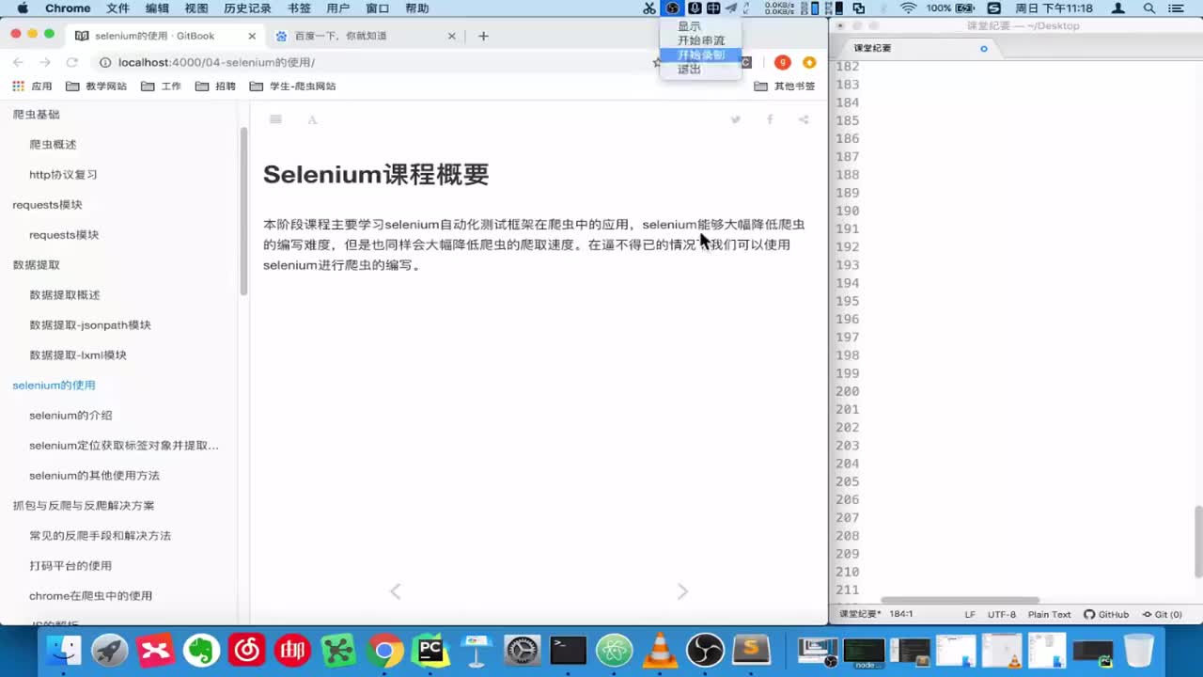Open http协议复习 in the sidebar
The width and height of the screenshot is (1203, 677).
point(63,175)
